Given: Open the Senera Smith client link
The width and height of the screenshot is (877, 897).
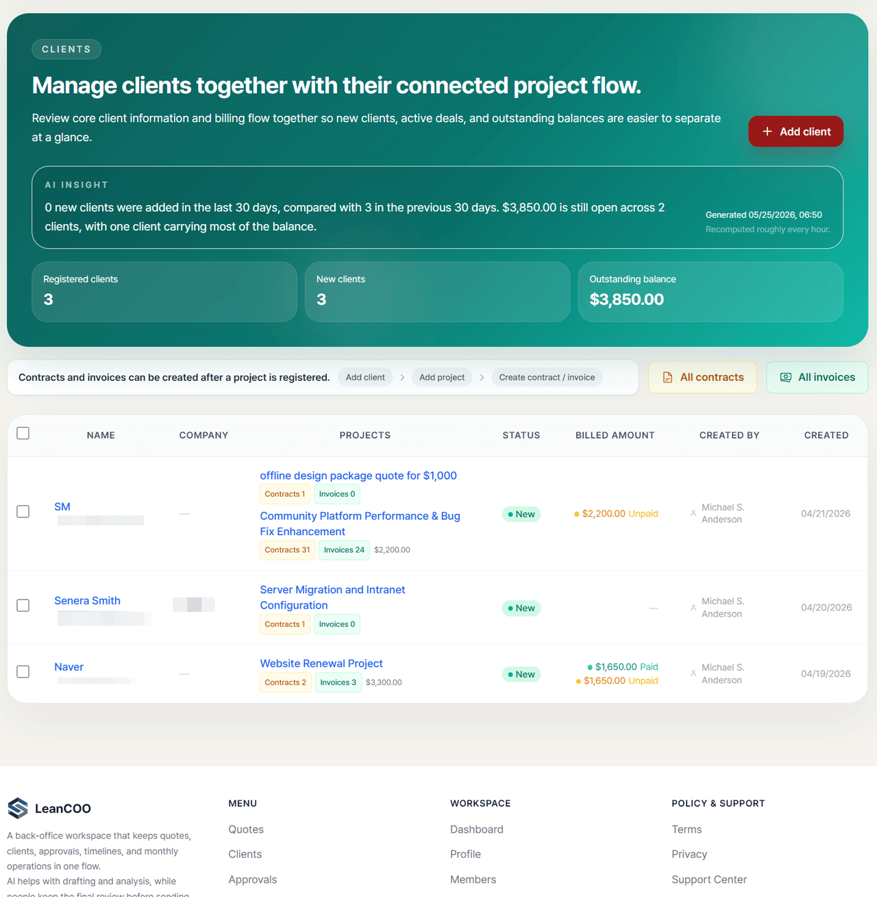Looking at the screenshot, I should 87,600.
